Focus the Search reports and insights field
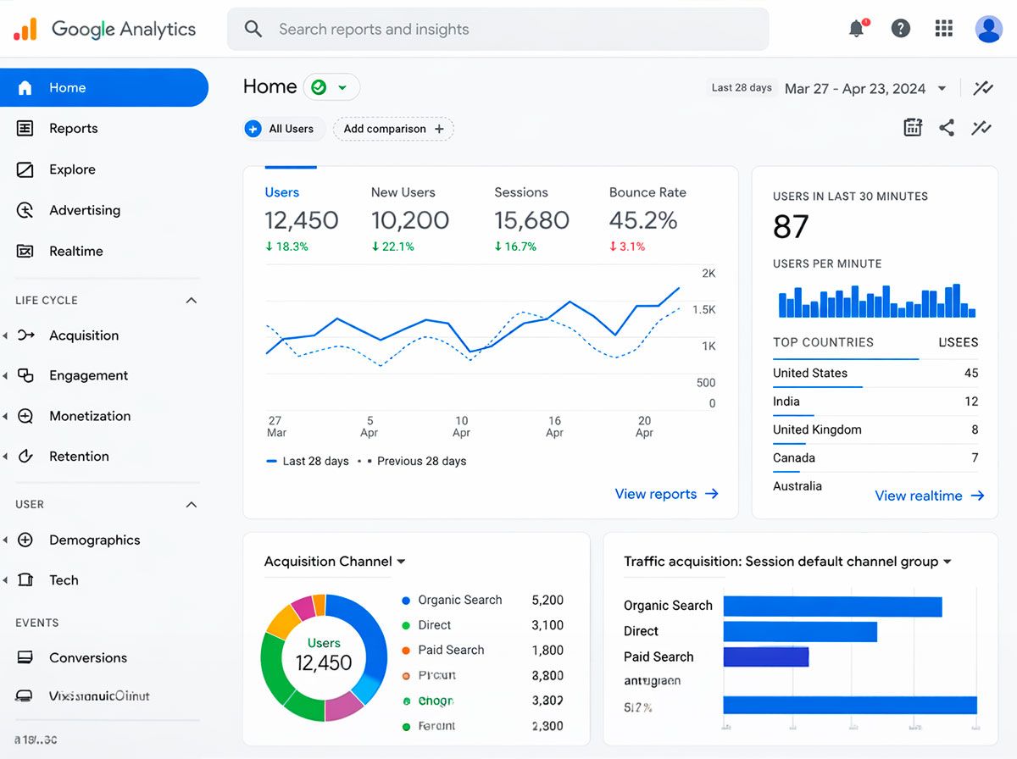 pyautogui.click(x=497, y=30)
